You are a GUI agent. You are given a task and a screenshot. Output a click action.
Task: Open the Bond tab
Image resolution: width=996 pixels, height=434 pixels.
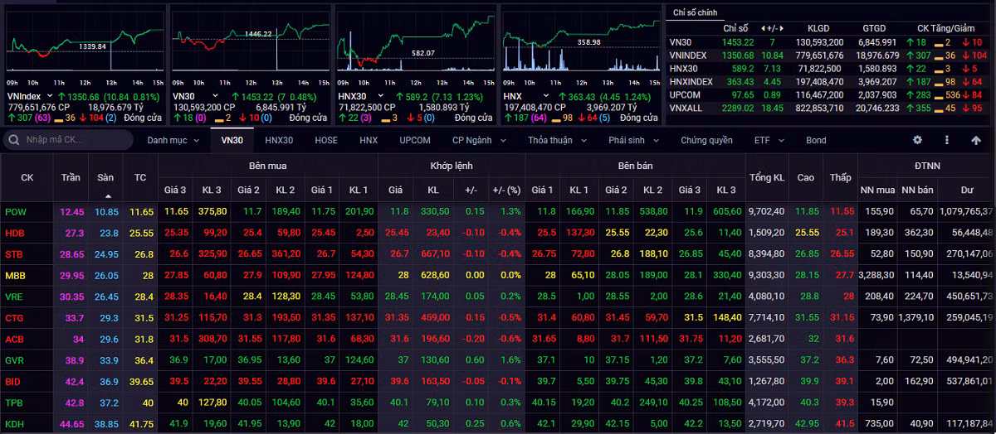[816, 140]
